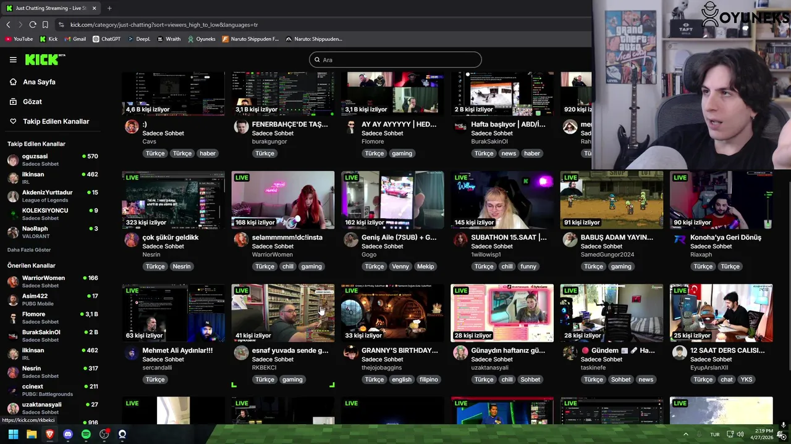Open the Kick bookmark in bookmarks bar
Screen dimensions: 791x444
49,39
